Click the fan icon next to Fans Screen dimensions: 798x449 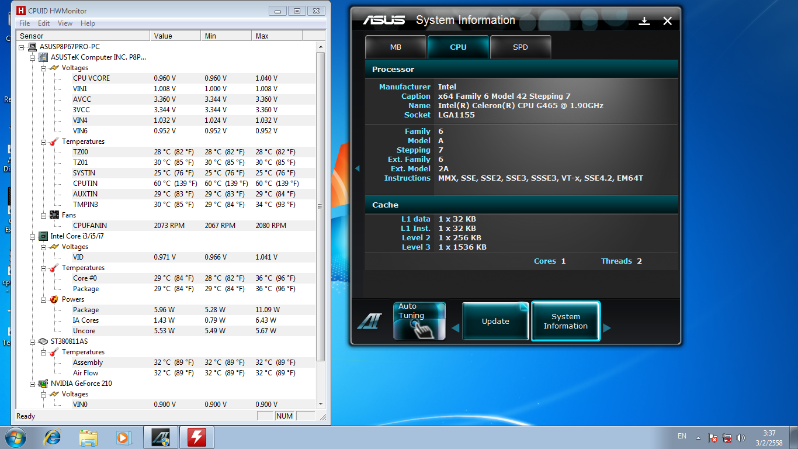tap(54, 215)
